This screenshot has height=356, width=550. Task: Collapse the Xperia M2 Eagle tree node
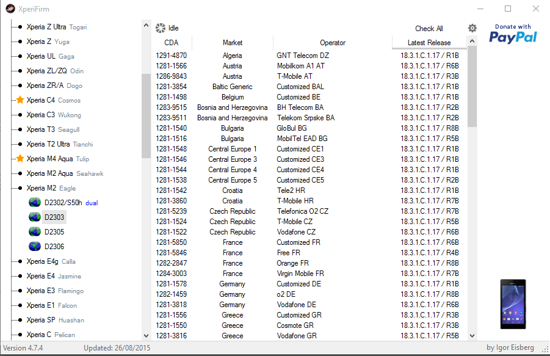click(20, 188)
